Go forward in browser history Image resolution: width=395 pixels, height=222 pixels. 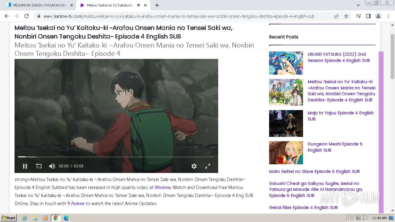point(17,16)
